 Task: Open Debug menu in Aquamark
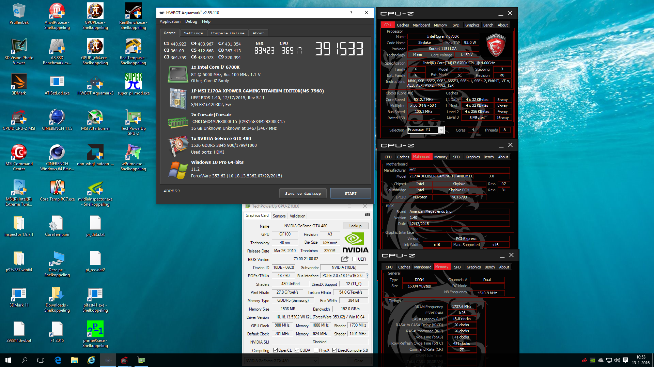[191, 21]
